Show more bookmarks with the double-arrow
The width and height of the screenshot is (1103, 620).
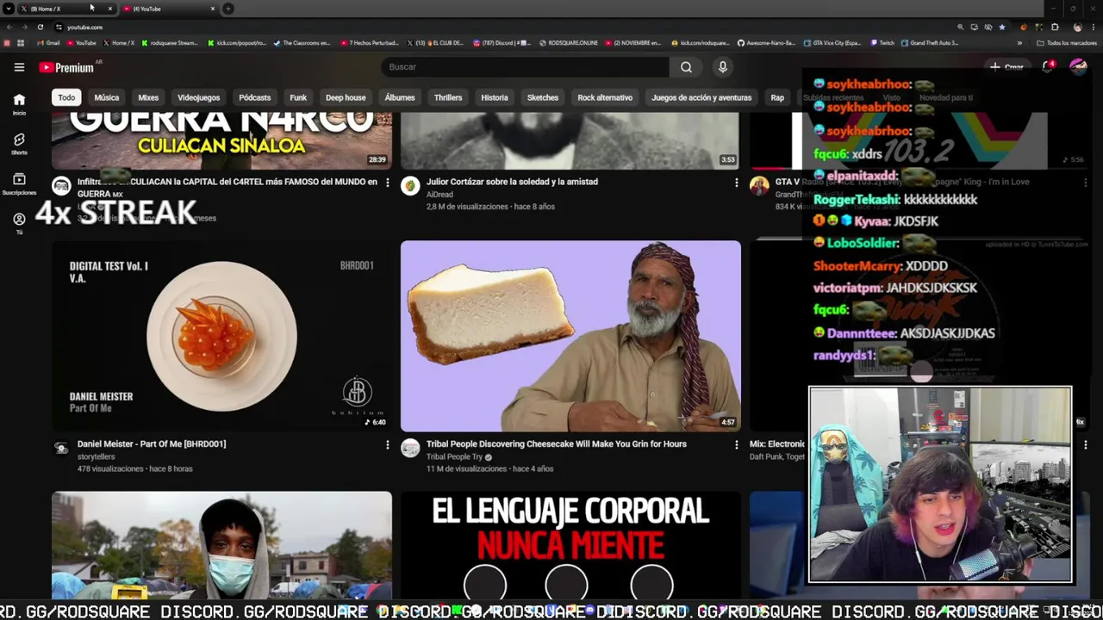pos(1019,42)
